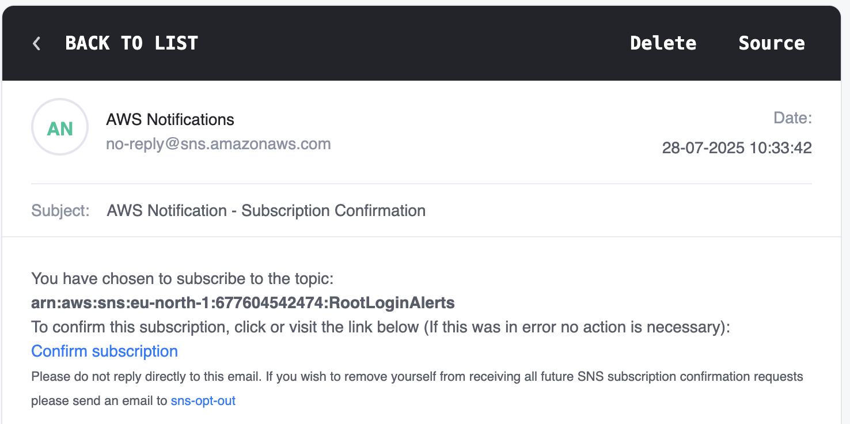Click the Subject: label

tap(60, 211)
